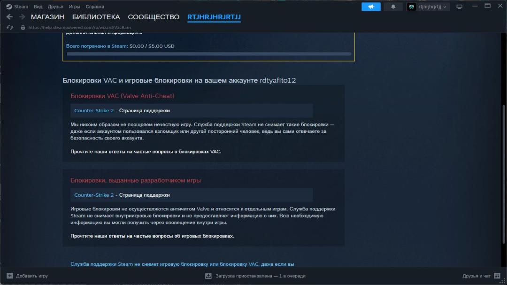Open Друзья и чат

coord(476,276)
